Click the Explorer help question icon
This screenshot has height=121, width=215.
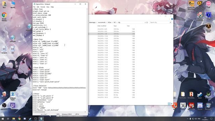[x=172, y=19]
